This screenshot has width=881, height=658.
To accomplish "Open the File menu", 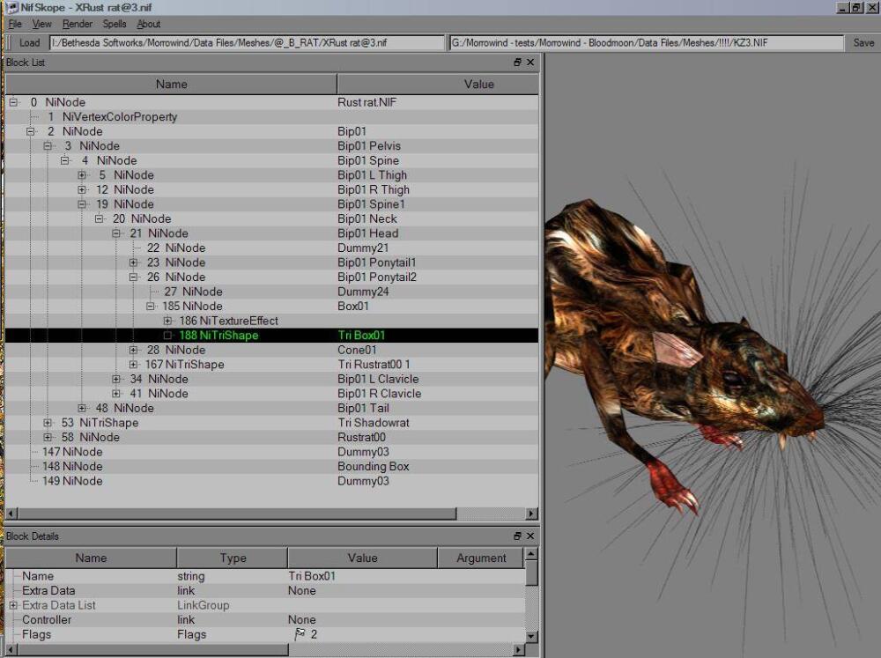I will 15,24.
